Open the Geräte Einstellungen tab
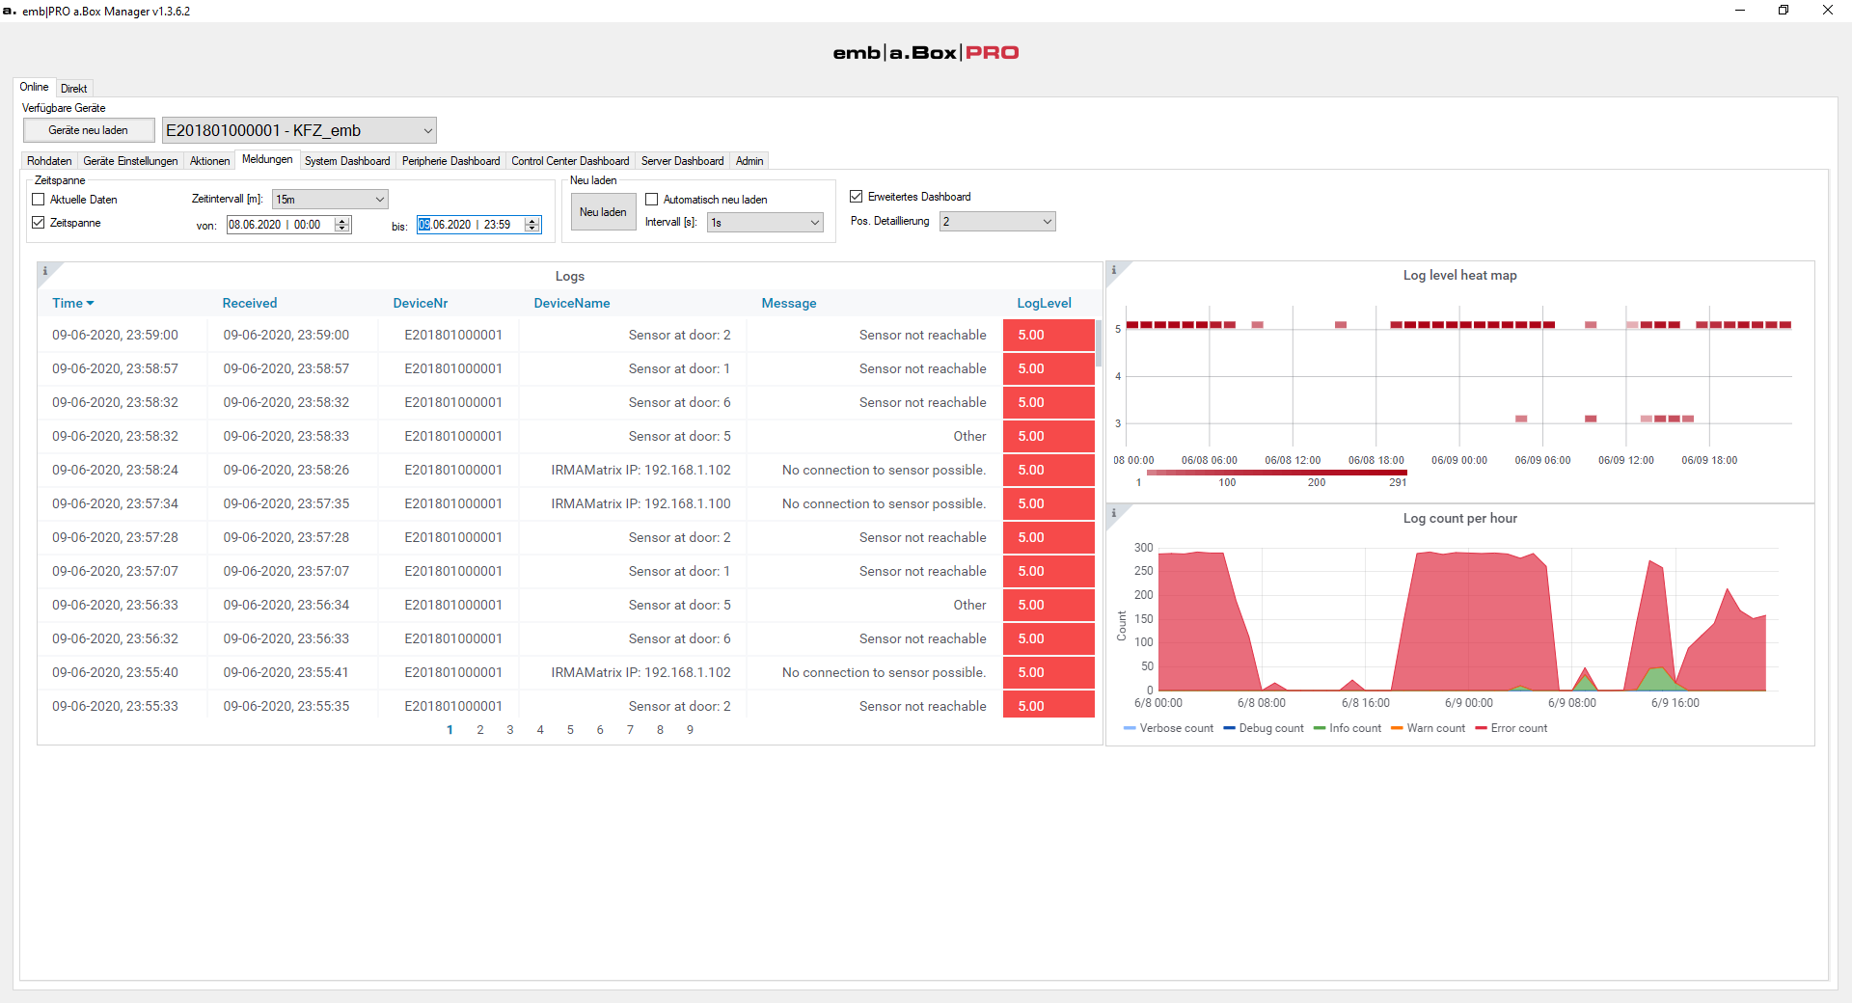 point(130,161)
